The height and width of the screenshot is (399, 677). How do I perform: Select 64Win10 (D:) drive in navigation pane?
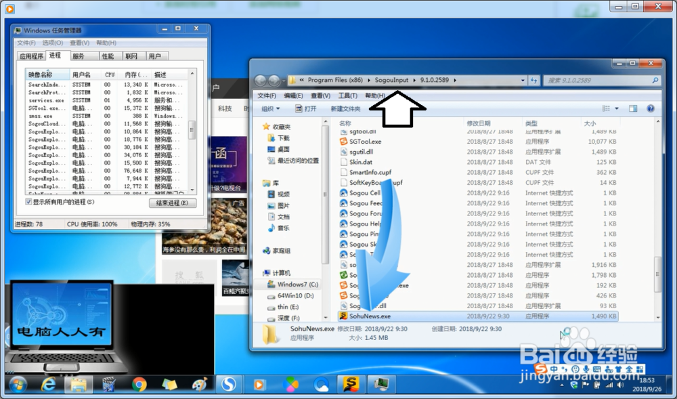coord(290,296)
